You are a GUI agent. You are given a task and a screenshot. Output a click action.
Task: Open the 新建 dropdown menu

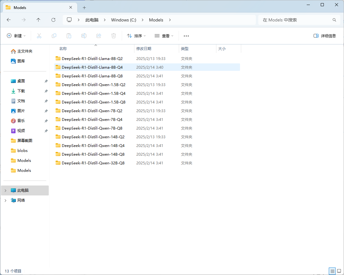[x=16, y=36]
